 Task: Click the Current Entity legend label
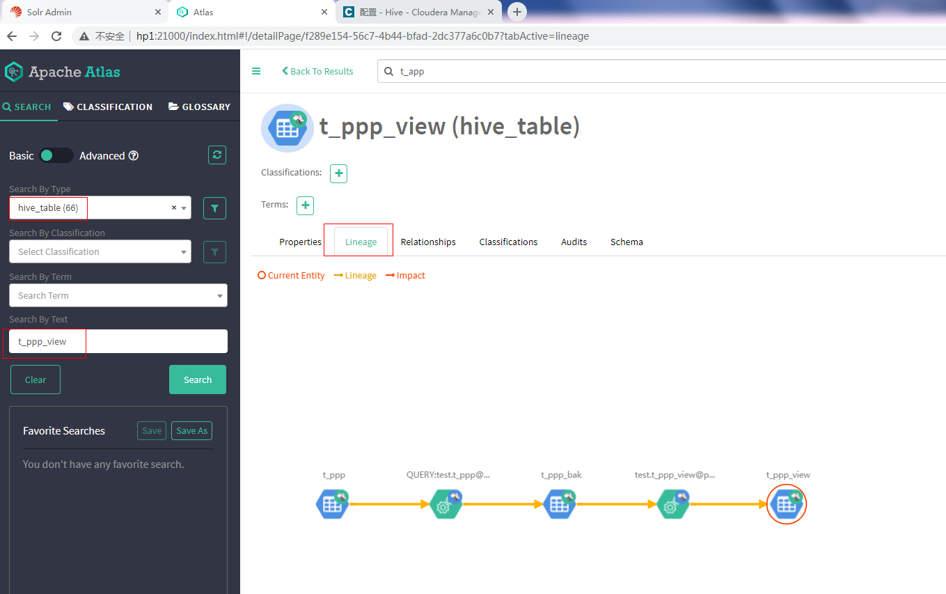click(x=291, y=276)
